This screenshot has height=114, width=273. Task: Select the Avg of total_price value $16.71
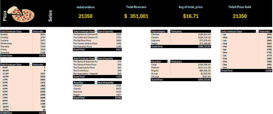pyautogui.click(x=191, y=16)
